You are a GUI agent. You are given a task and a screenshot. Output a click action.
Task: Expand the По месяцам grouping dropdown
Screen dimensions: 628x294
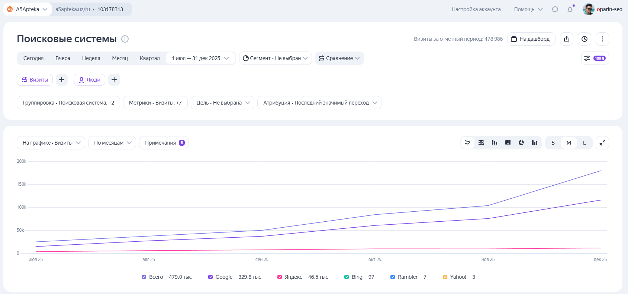112,143
